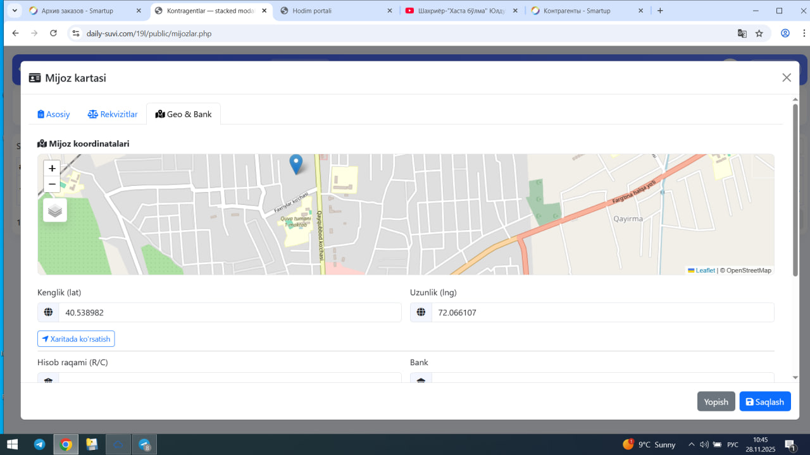Open the Chrome profile menu
810x455 pixels.
click(785, 33)
